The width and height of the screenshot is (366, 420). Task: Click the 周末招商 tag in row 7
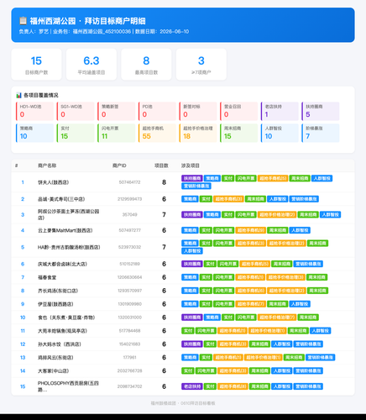pos(317,277)
